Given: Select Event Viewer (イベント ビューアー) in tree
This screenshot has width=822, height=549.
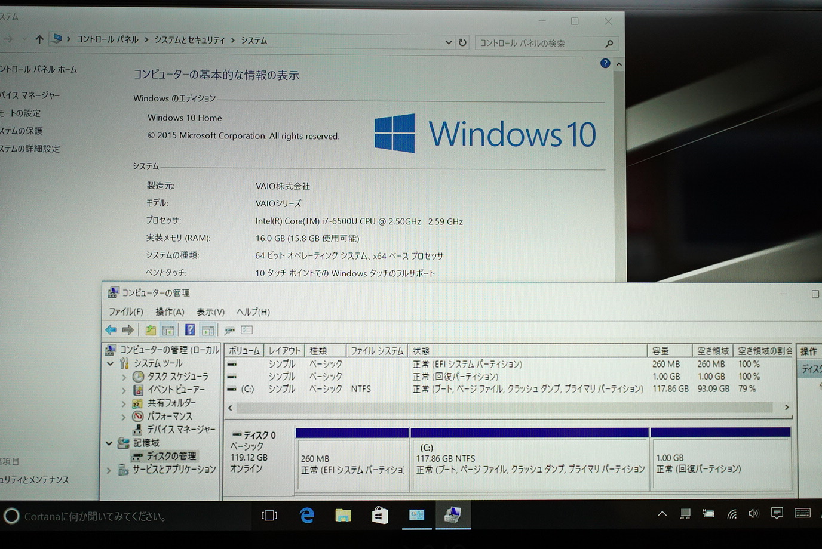Looking at the screenshot, I should (x=176, y=390).
